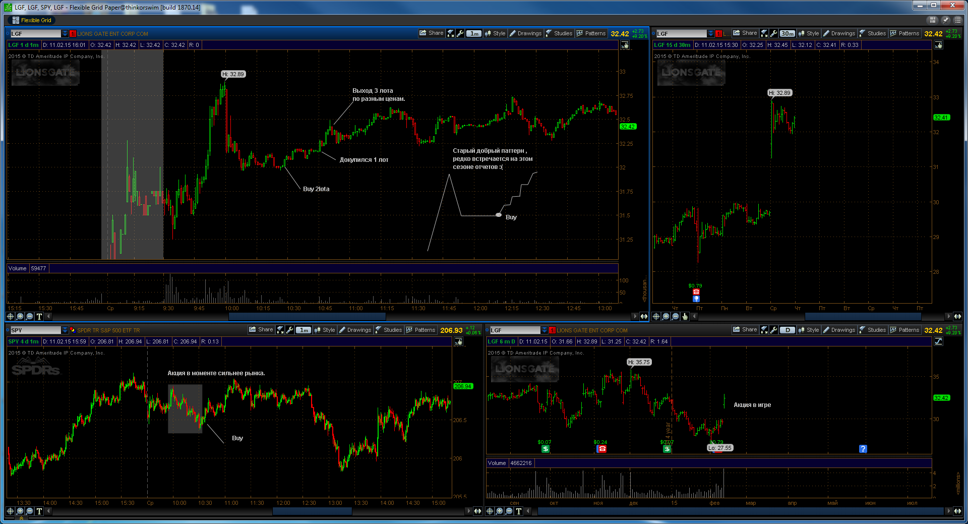Zoom in on the LGF 30m chart
The image size is (968, 524).
(x=665, y=316)
